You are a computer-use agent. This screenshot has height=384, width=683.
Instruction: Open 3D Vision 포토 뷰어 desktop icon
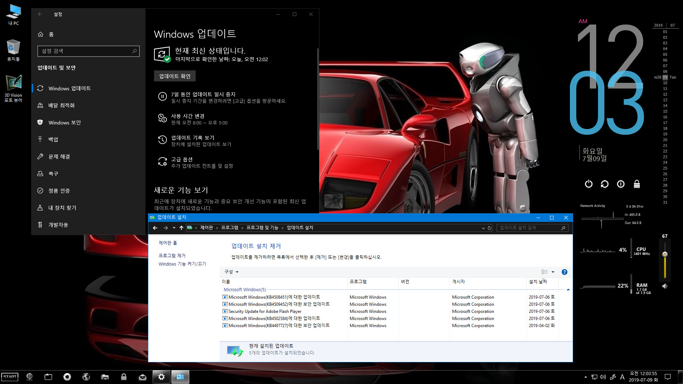coord(14,89)
